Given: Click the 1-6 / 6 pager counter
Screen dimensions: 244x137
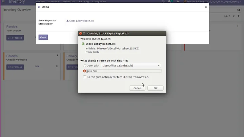Looking at the screenshot, I should coord(227,16).
